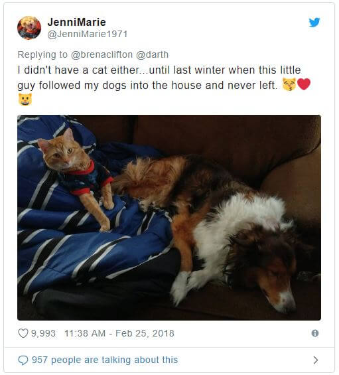Click the tweet text about the cat
Screen dimensions: 339x375
pyautogui.click(x=164, y=85)
